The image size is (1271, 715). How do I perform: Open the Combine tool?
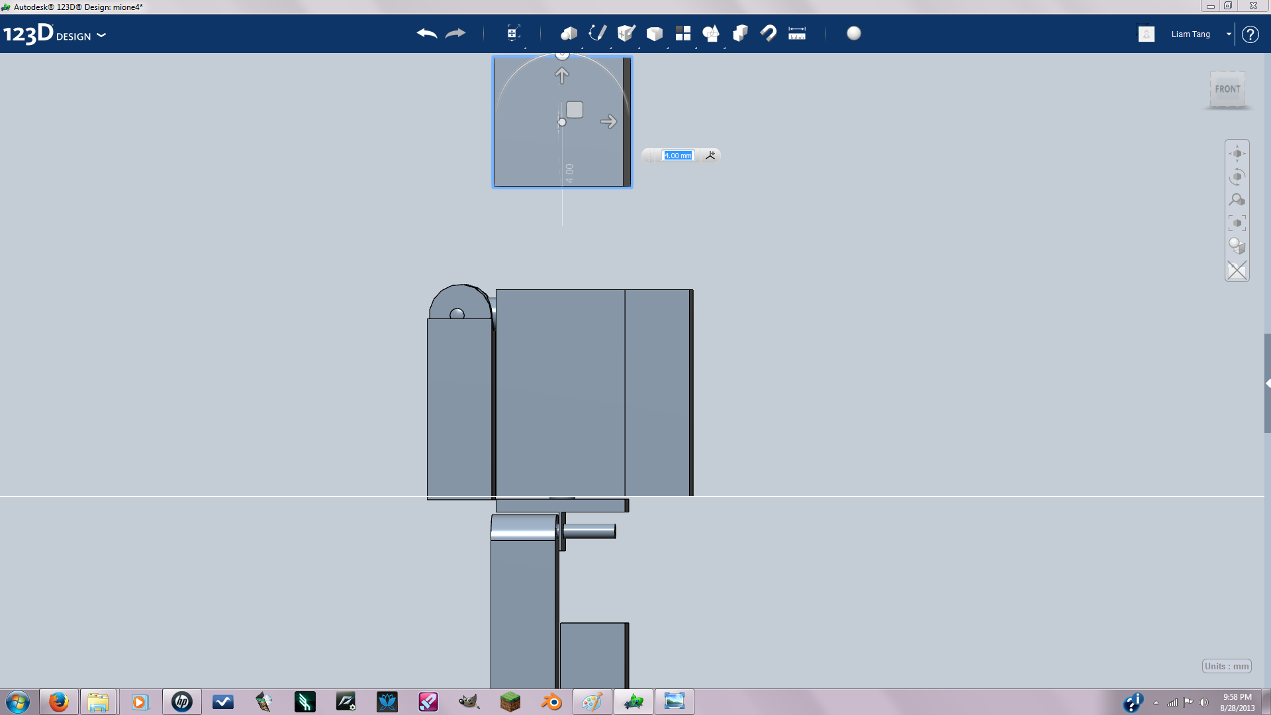(x=740, y=33)
